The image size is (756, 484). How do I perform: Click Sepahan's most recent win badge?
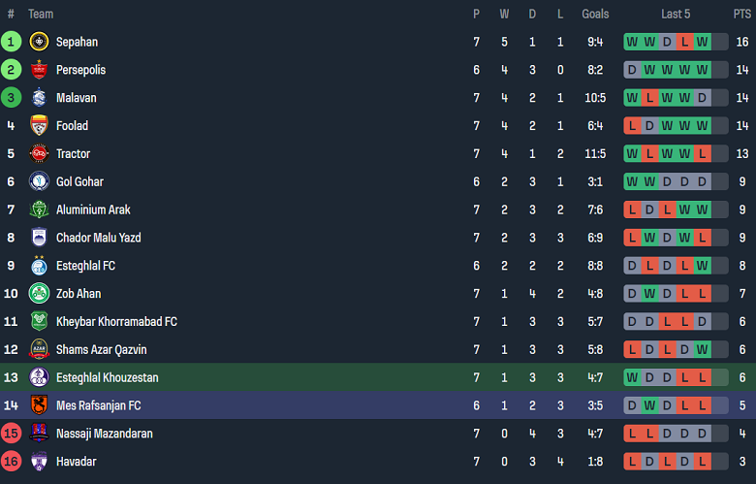pyautogui.click(x=703, y=42)
